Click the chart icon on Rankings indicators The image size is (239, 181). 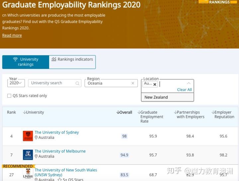point(54,59)
